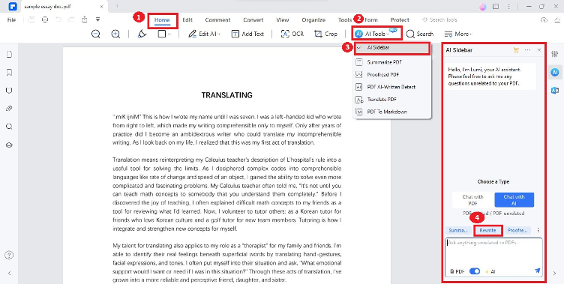Click the Proofread prompt chip

[517, 231]
